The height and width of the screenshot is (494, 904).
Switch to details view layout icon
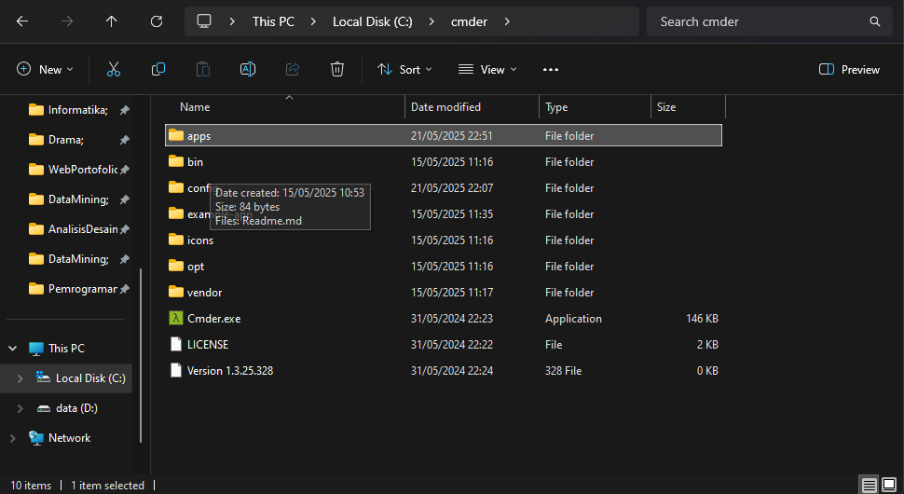click(869, 485)
